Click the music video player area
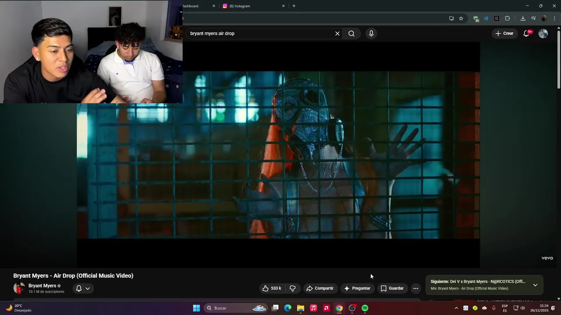The height and width of the screenshot is (315, 561). 278,155
